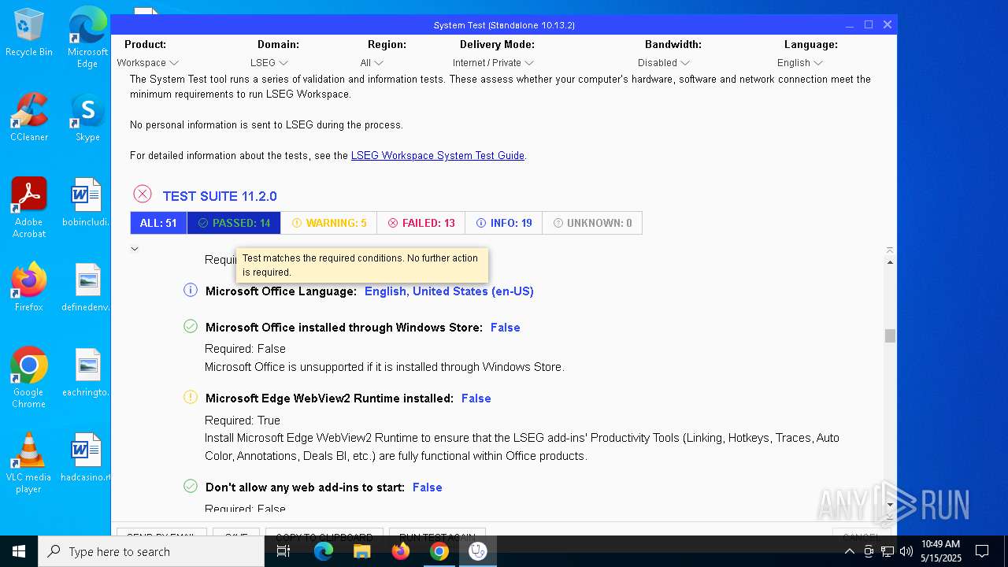
Task: Click False value for web add-ins to start
Action: click(428, 487)
